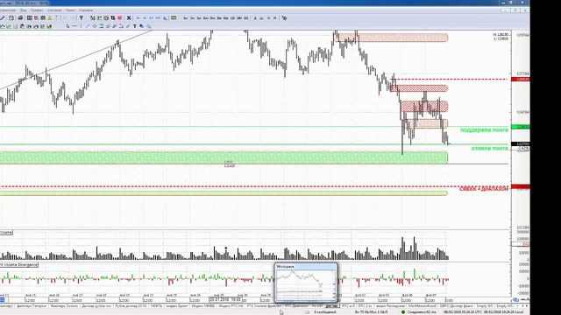Screen dimensions: 561x315
Task: Select the text 'T' drawing tool
Action: point(135,26)
